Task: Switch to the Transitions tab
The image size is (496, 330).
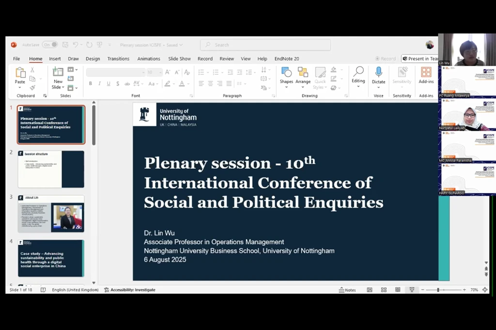Action: tap(118, 59)
